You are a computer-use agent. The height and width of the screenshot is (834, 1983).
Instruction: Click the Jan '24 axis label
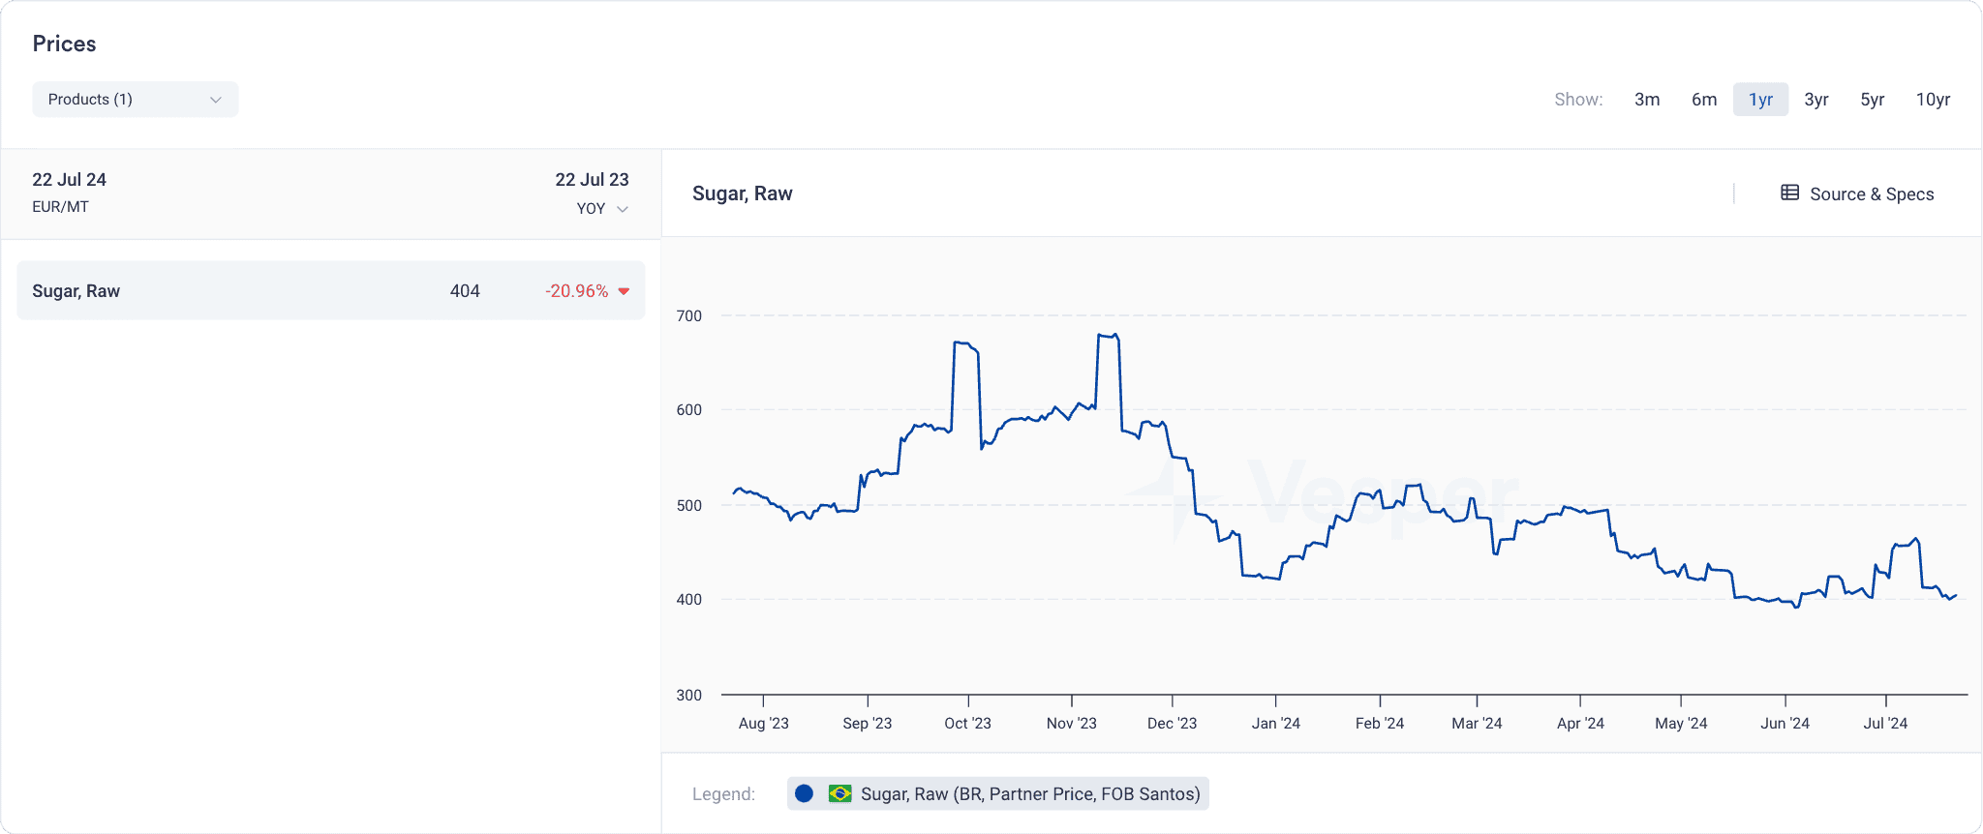(1275, 724)
